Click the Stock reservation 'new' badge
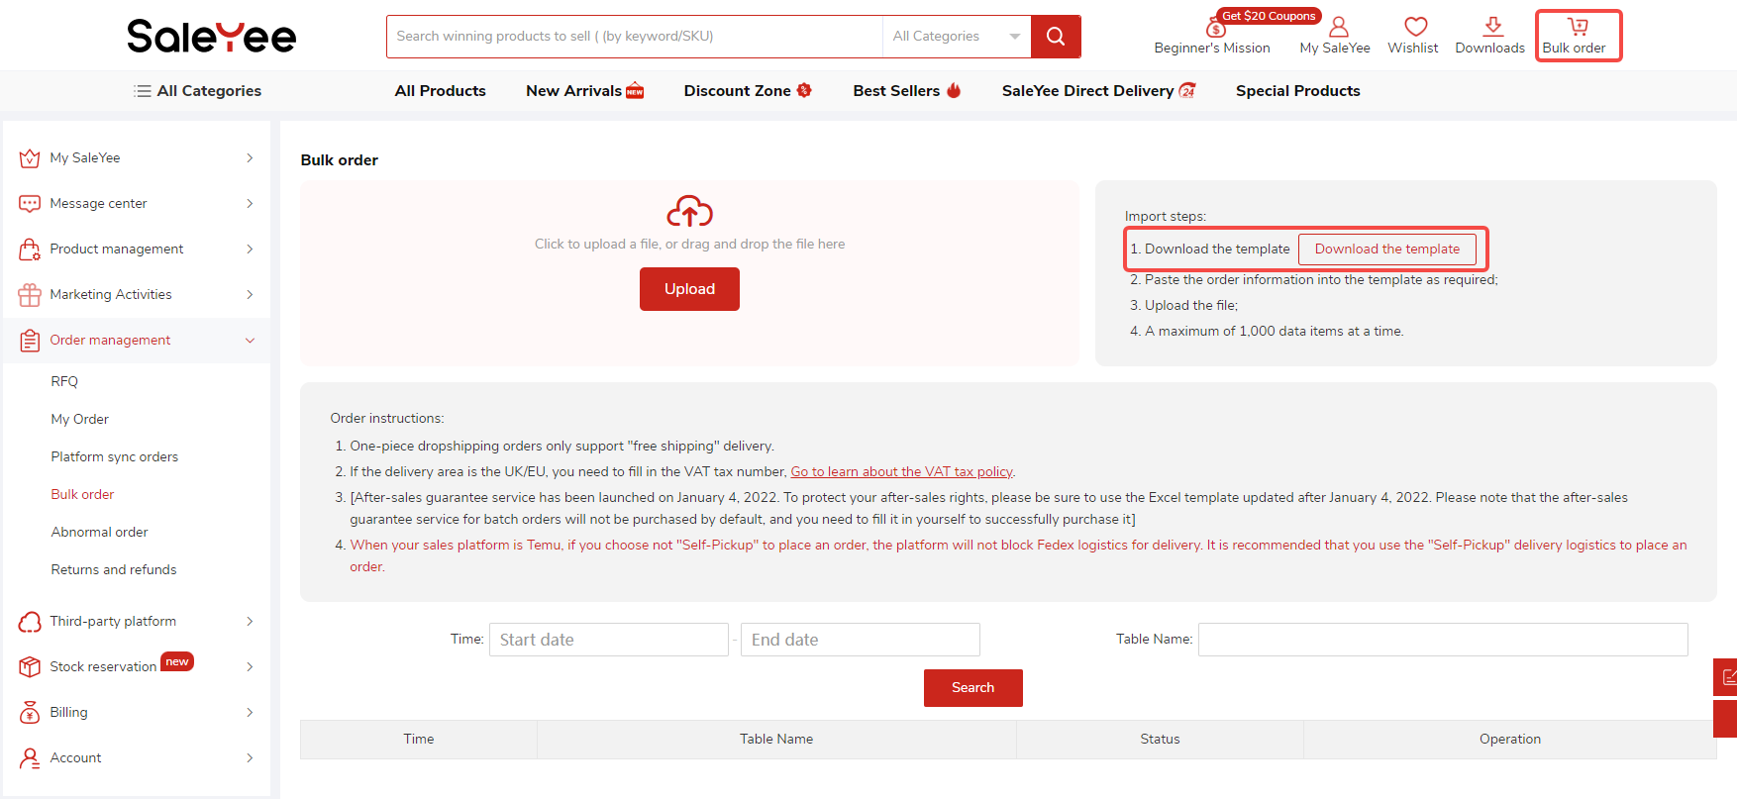 pos(177,662)
